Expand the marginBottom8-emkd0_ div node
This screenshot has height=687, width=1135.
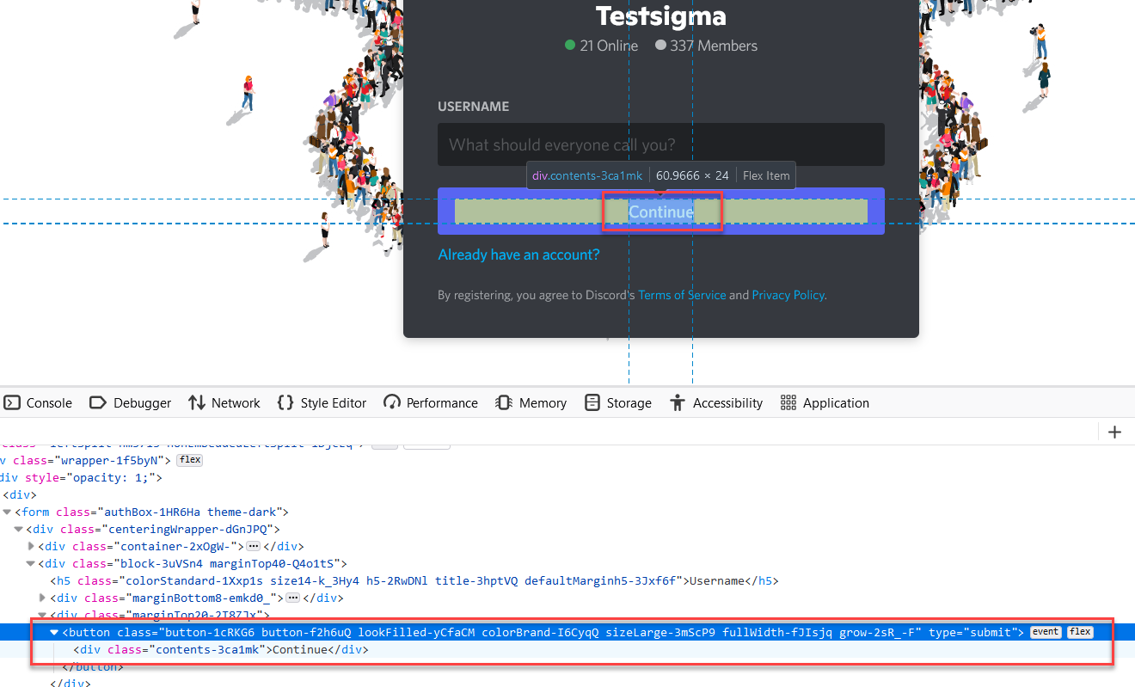coord(43,598)
